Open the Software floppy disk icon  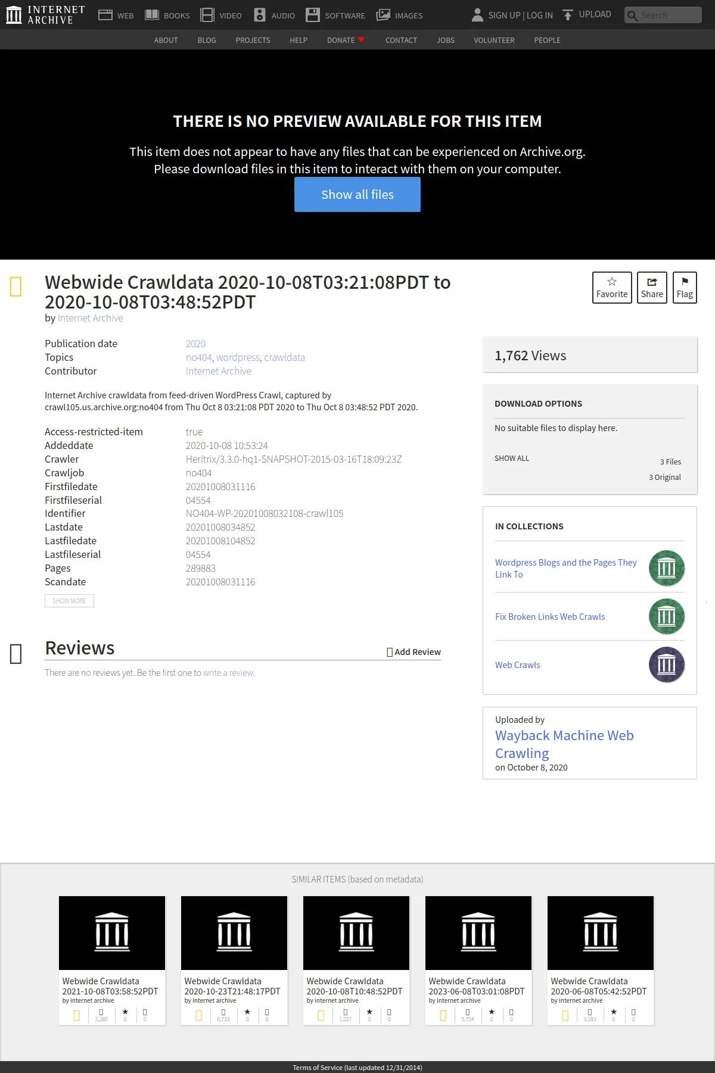[313, 15]
